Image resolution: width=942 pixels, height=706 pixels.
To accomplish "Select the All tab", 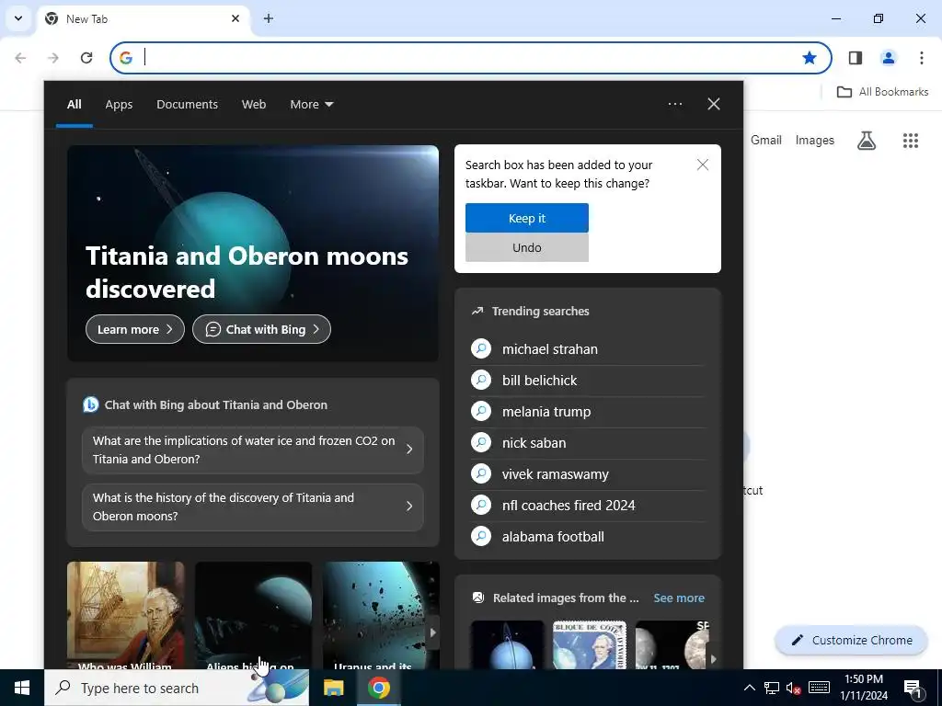I will coord(74,105).
